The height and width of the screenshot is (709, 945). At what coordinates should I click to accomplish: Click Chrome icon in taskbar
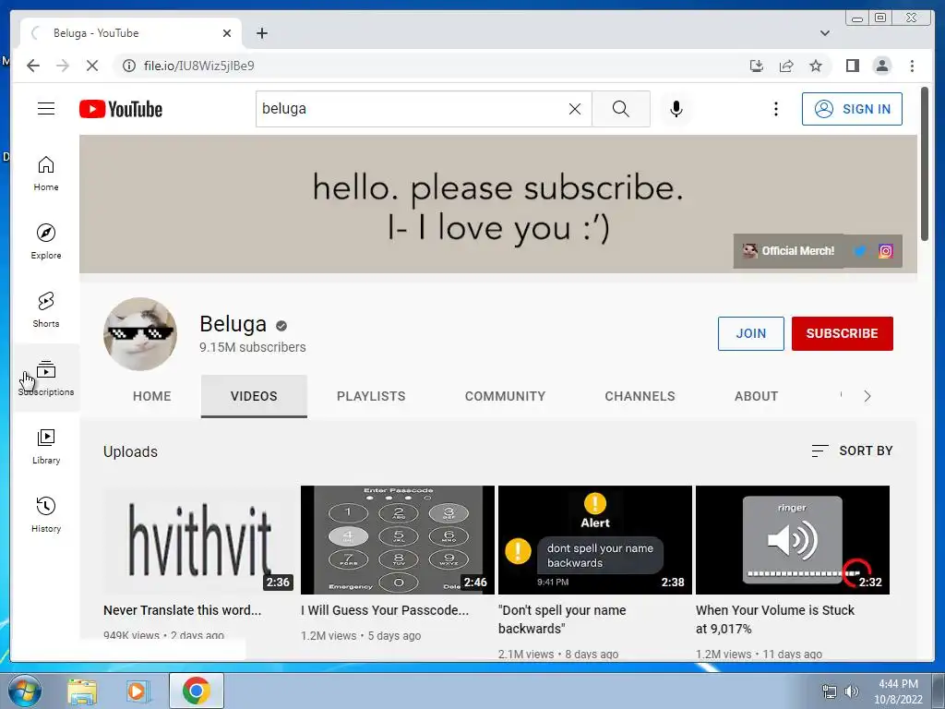(196, 691)
